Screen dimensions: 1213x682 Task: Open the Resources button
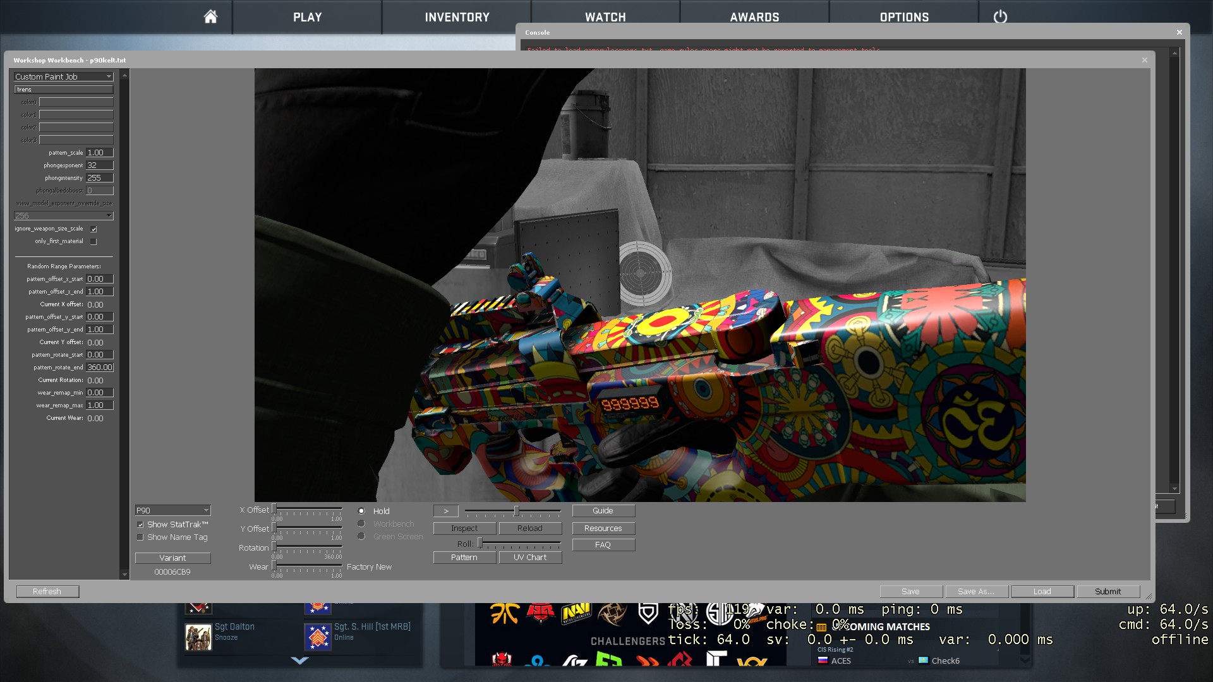coord(603,529)
